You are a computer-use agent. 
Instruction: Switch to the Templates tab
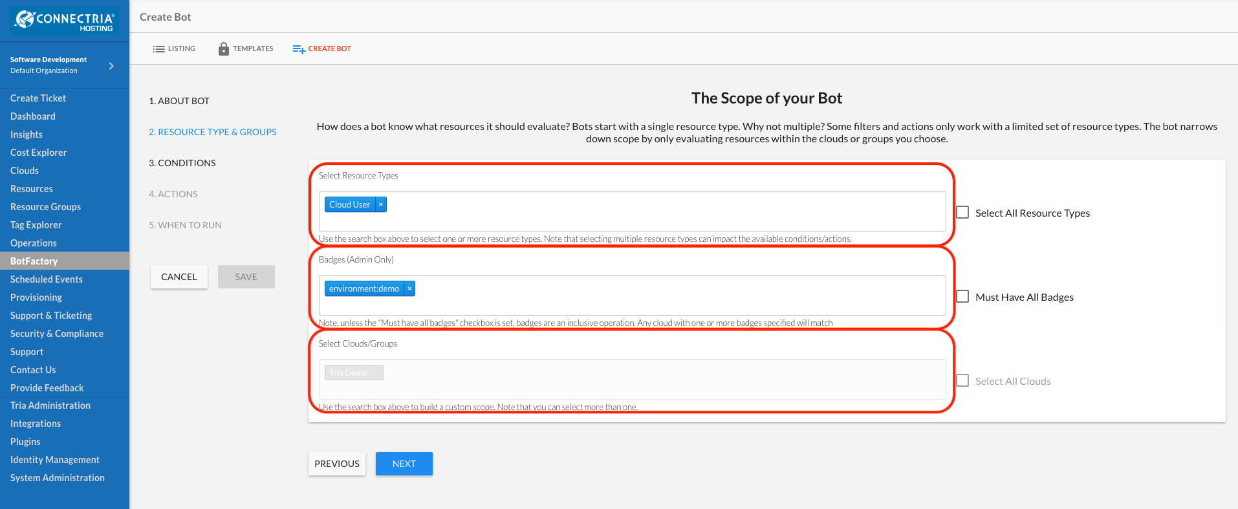[246, 49]
